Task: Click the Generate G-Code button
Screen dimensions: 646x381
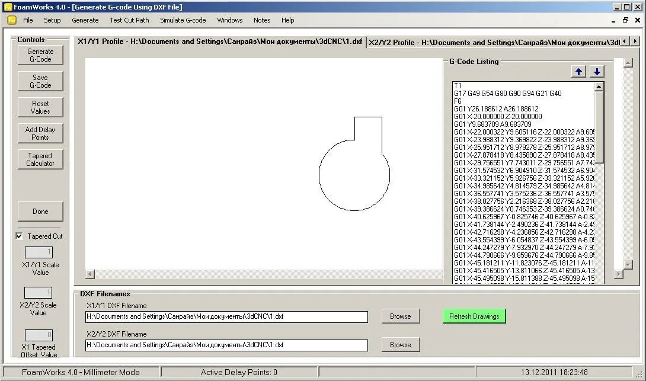Action: 40,55
